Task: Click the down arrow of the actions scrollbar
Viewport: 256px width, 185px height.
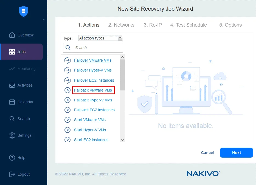Action: (122, 139)
